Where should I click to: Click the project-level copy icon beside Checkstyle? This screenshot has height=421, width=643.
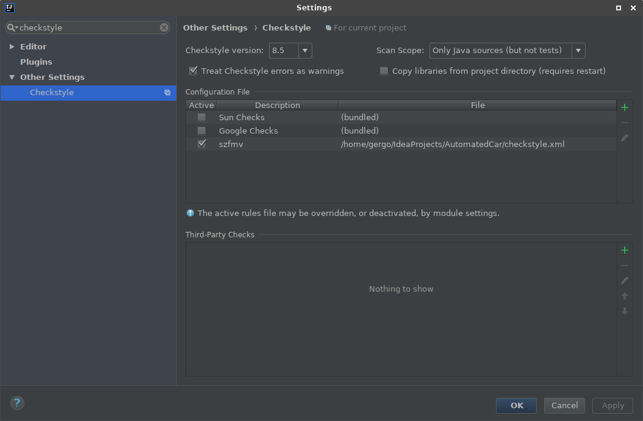167,93
